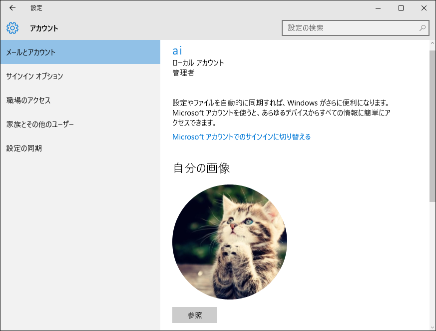
Task: Click the アカウント header title
Action: (x=44, y=28)
